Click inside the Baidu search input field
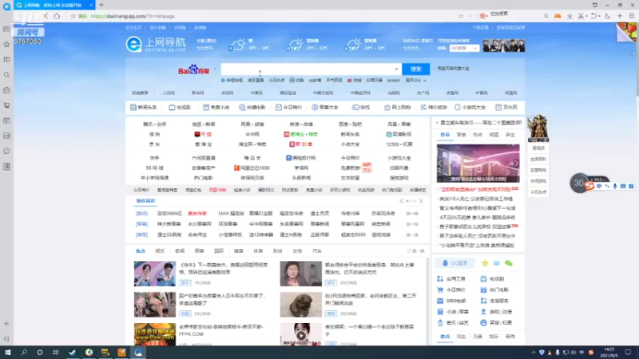Screen dimensions: 639x359 [x=311, y=69]
